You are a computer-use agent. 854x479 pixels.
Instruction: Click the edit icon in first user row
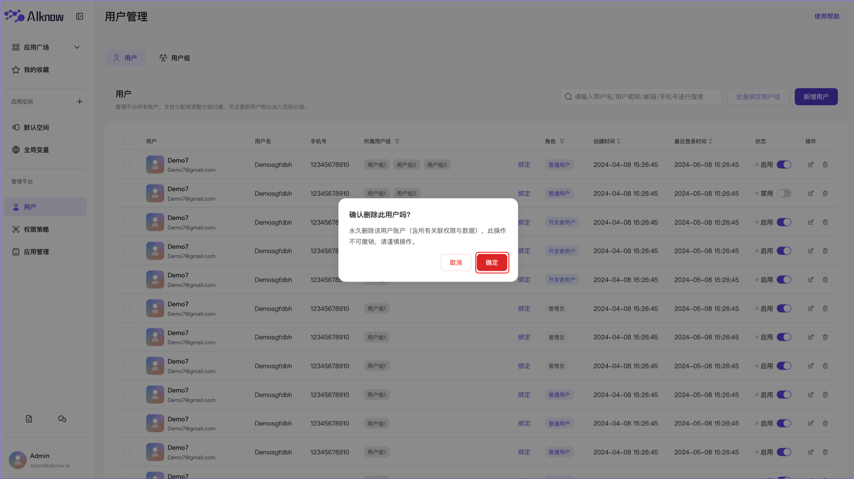811,165
